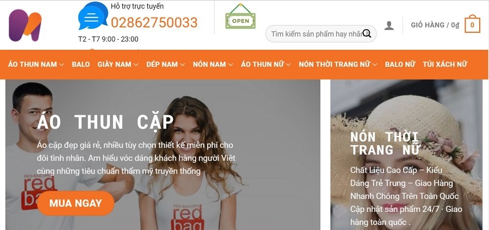Expand the ÁO THUN NỮ dropdown
This screenshot has height=230, width=489.
[266, 64]
